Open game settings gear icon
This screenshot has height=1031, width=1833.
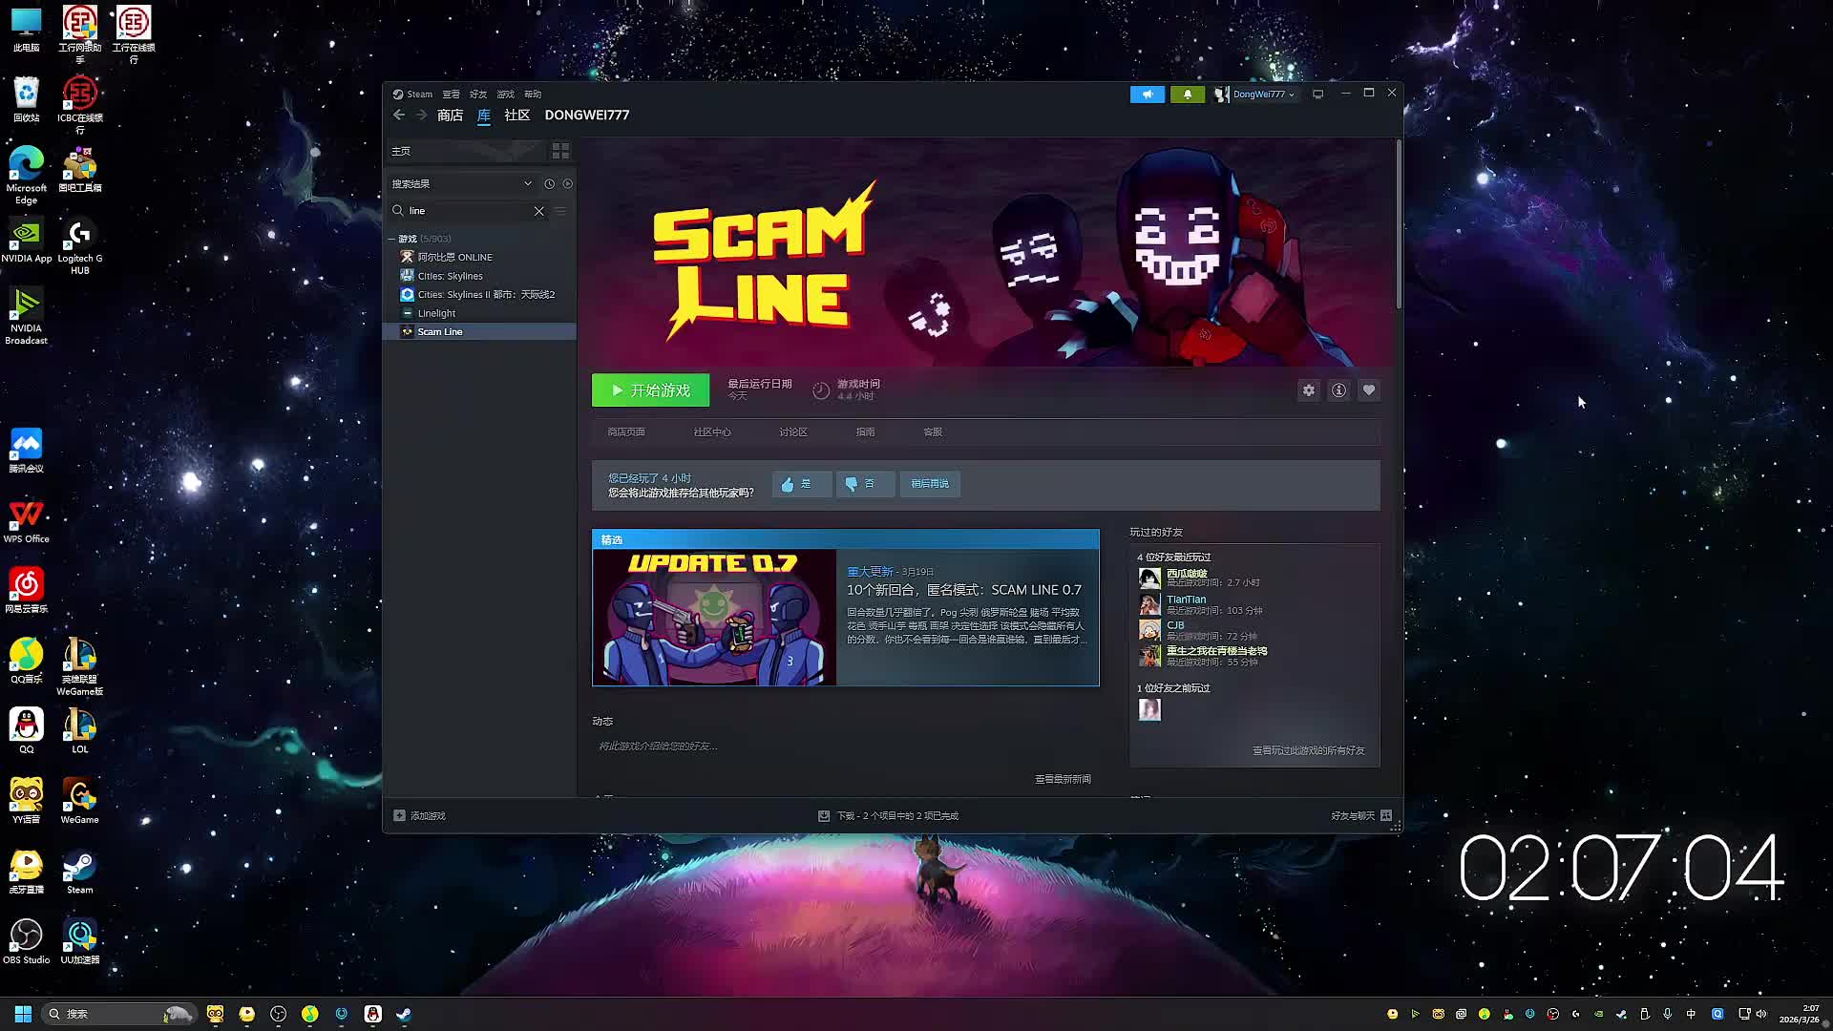tap(1308, 389)
